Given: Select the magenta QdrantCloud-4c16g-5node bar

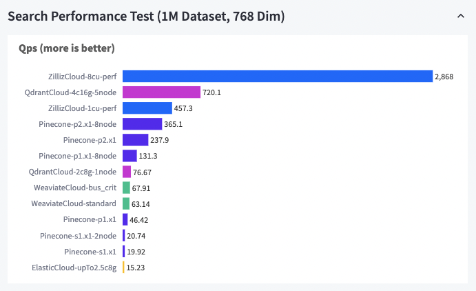Looking at the screenshot, I should coord(161,92).
